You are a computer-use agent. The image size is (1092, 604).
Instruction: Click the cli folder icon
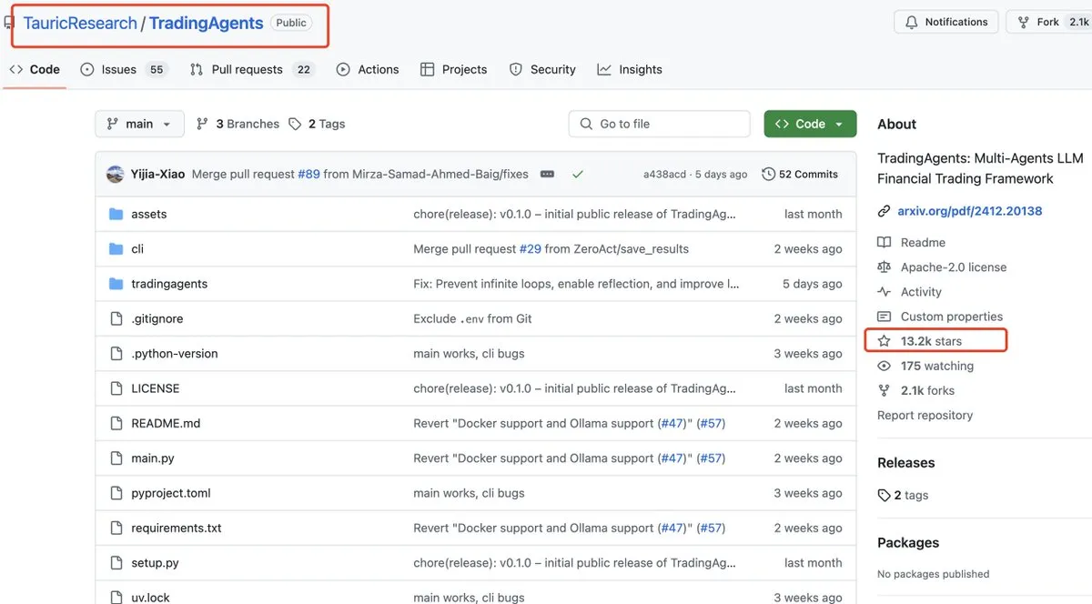point(116,248)
